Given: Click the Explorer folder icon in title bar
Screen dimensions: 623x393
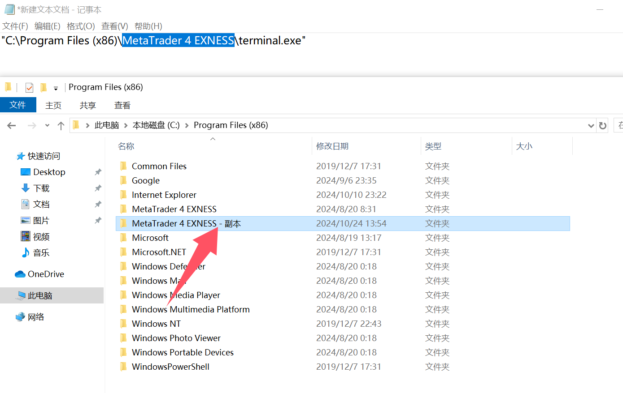Looking at the screenshot, I should point(8,87).
